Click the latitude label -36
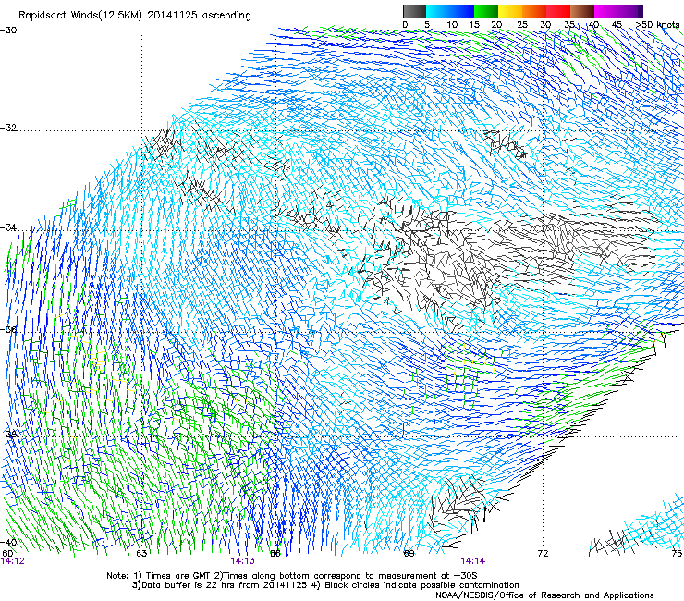 [8, 329]
